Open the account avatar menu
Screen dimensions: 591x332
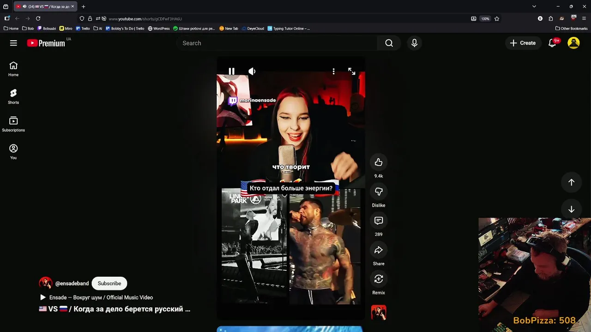pyautogui.click(x=573, y=43)
